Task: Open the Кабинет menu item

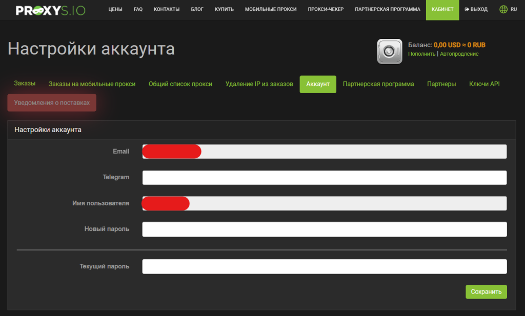Action: pos(442,10)
